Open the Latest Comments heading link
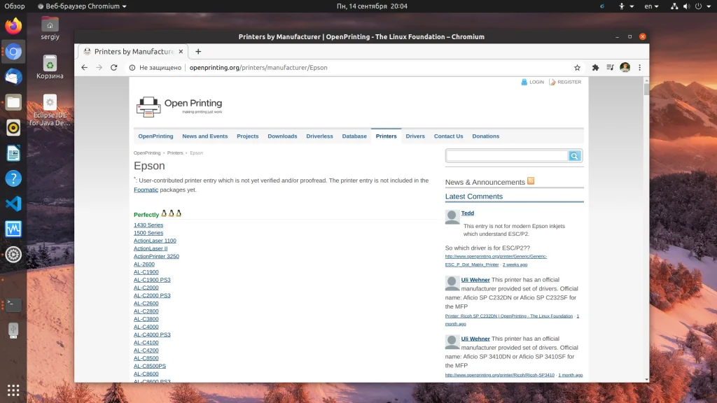 click(474, 197)
